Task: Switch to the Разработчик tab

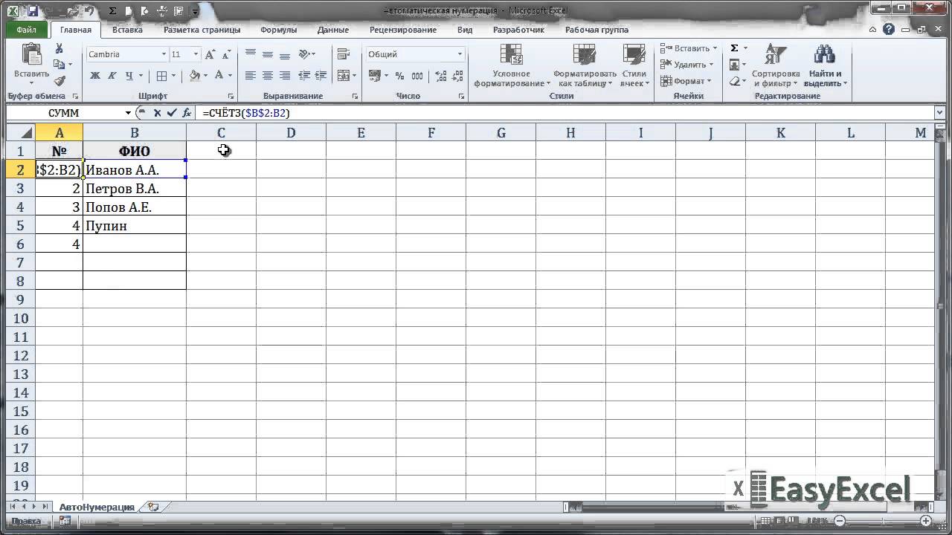Action: (518, 30)
